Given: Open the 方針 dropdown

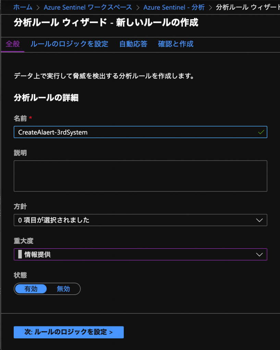Looking at the screenshot, I should click(140, 220).
